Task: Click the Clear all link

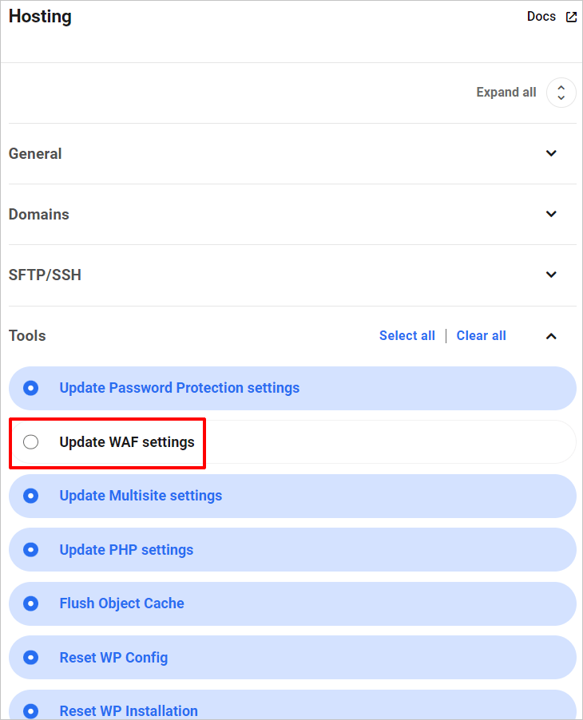Action: tap(481, 335)
